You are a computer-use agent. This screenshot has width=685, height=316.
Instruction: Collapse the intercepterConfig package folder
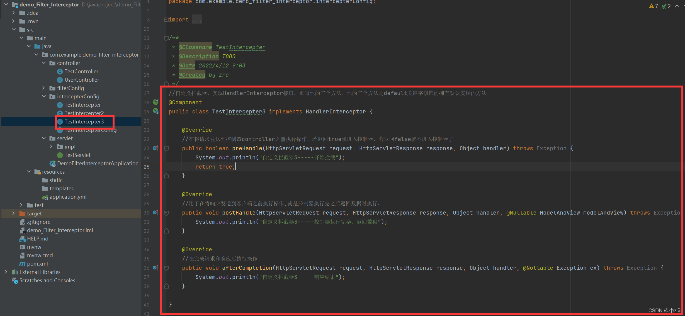pyautogui.click(x=44, y=96)
